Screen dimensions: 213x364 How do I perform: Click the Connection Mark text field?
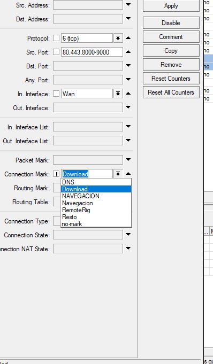87,174
